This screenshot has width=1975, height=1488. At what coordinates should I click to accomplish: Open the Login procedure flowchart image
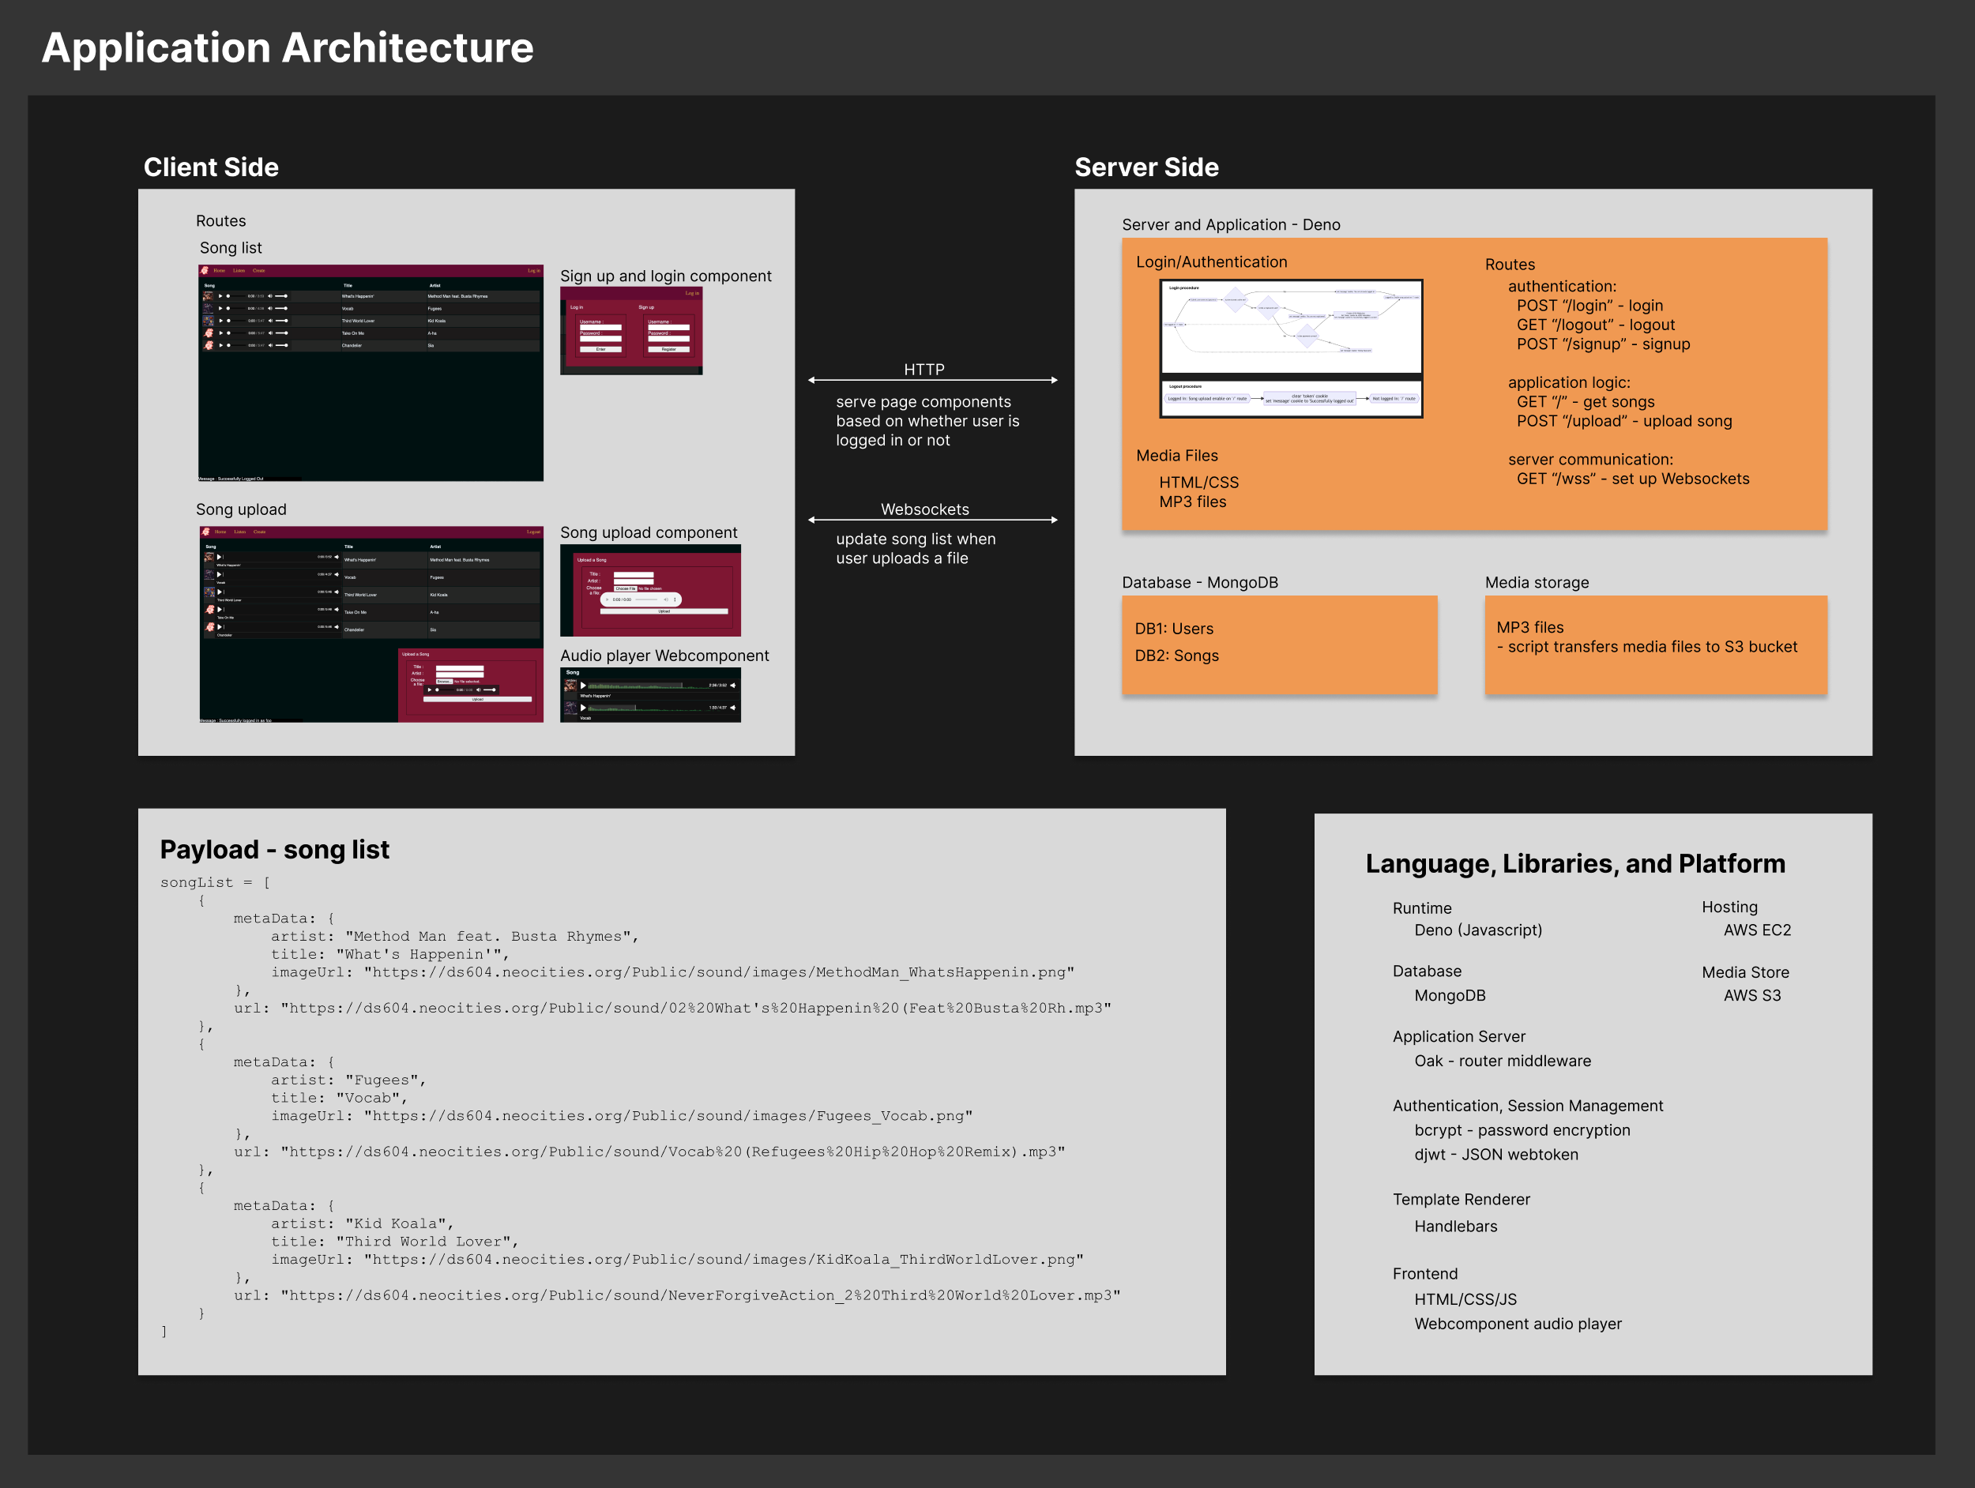click(x=1290, y=326)
